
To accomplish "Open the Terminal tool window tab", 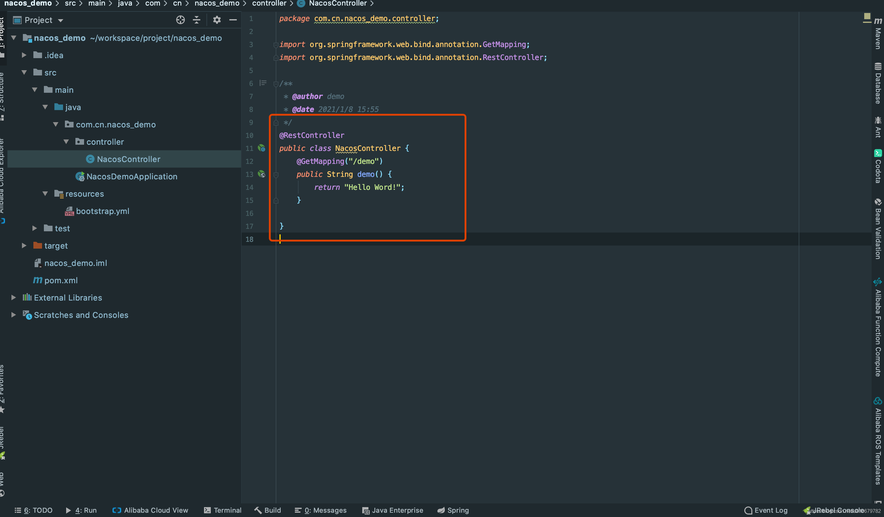I will point(223,510).
